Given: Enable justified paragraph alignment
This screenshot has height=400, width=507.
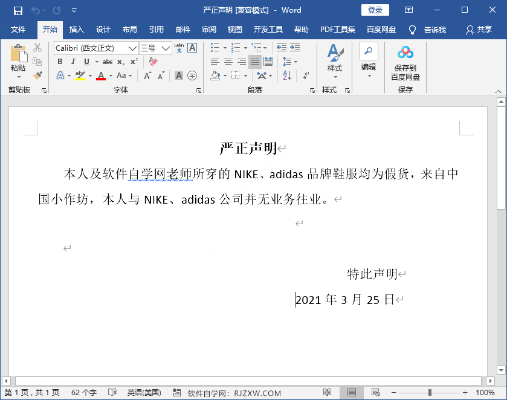Looking at the screenshot, I should tap(254, 61).
